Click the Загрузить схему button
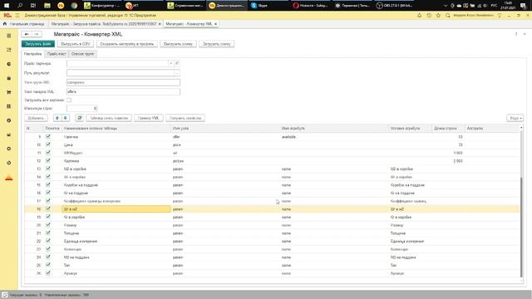 coord(216,44)
